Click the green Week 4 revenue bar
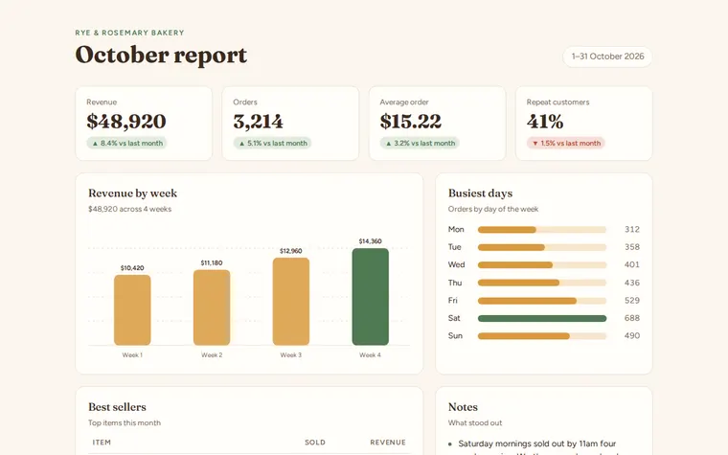The height and width of the screenshot is (455, 728). point(371,297)
